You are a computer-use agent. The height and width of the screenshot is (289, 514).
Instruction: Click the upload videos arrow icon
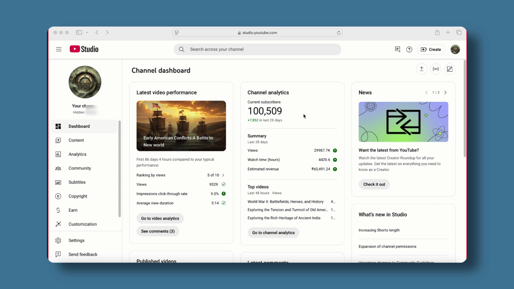(x=422, y=69)
